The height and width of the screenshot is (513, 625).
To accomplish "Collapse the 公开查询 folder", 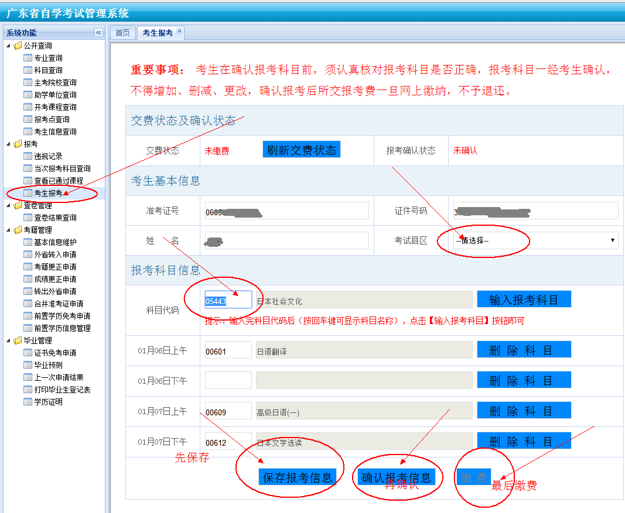I will point(8,46).
